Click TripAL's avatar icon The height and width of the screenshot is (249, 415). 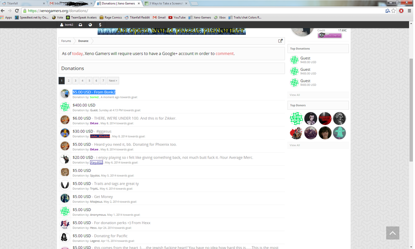point(65,185)
